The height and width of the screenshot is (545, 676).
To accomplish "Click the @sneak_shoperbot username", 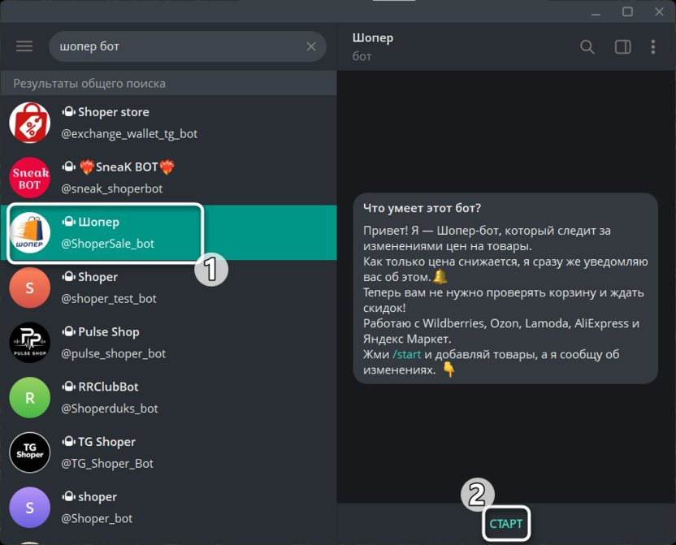I will tap(111, 188).
